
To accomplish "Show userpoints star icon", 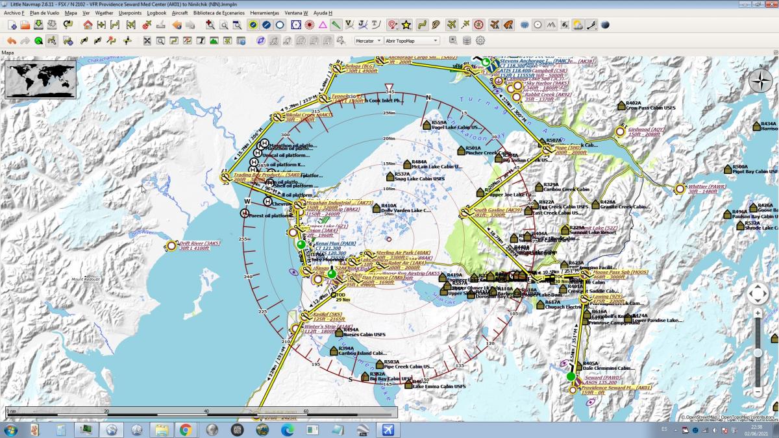I will 406,25.
